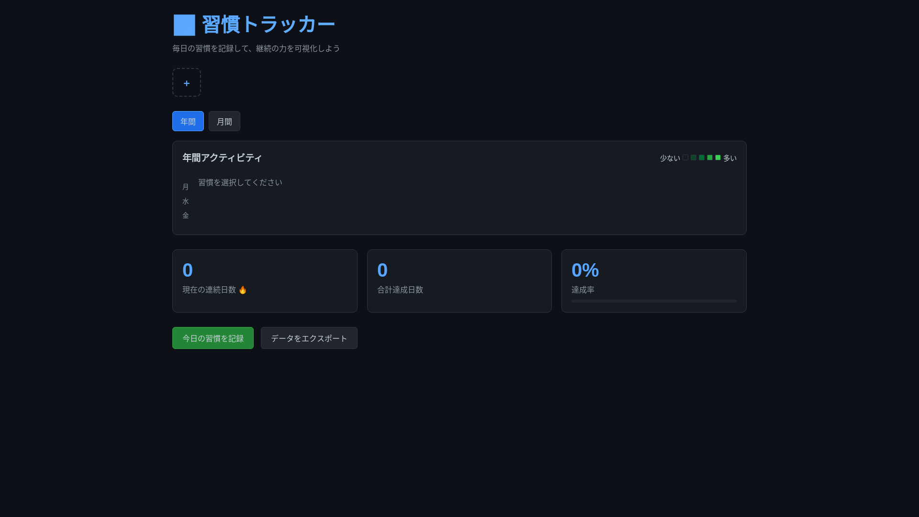919x517 pixels.
Task: Click the 水 weekday label
Action: (x=186, y=201)
